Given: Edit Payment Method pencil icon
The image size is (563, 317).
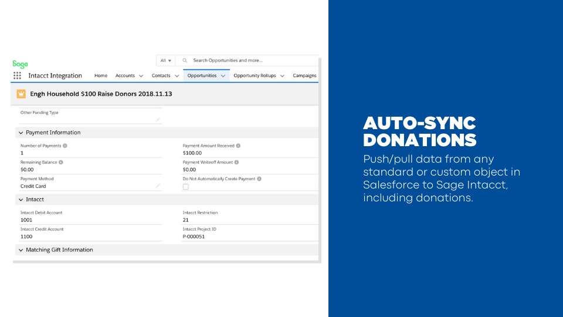Looking at the screenshot, I should 158,186.
